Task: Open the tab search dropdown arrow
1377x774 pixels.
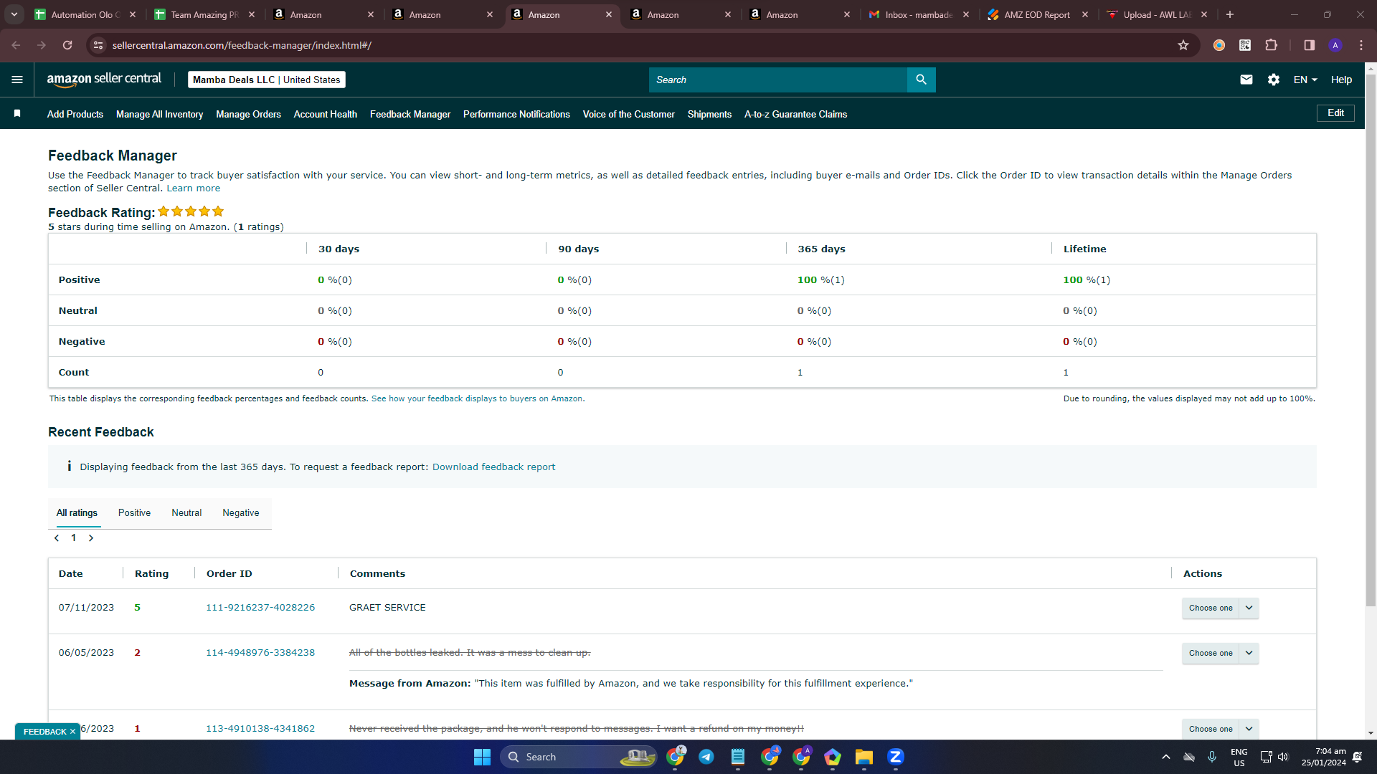Action: coord(14,14)
